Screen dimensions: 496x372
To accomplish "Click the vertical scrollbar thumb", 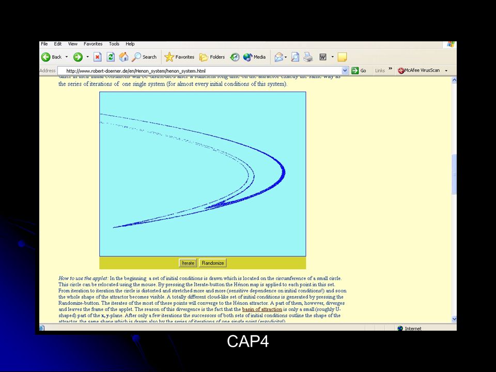I will [x=454, y=174].
